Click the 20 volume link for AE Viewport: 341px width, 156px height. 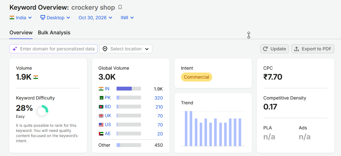pyautogui.click(x=160, y=134)
